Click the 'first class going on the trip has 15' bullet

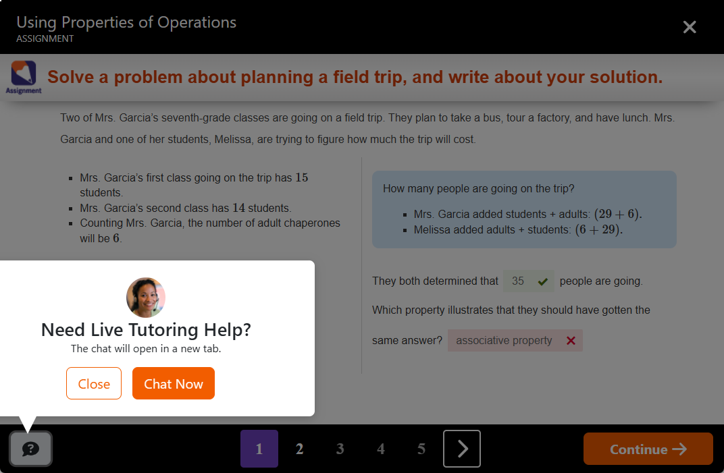(194, 185)
